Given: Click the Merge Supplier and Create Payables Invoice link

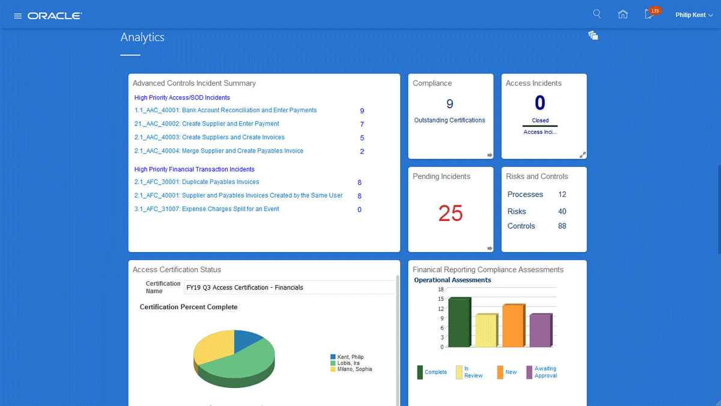Looking at the screenshot, I should (x=219, y=151).
